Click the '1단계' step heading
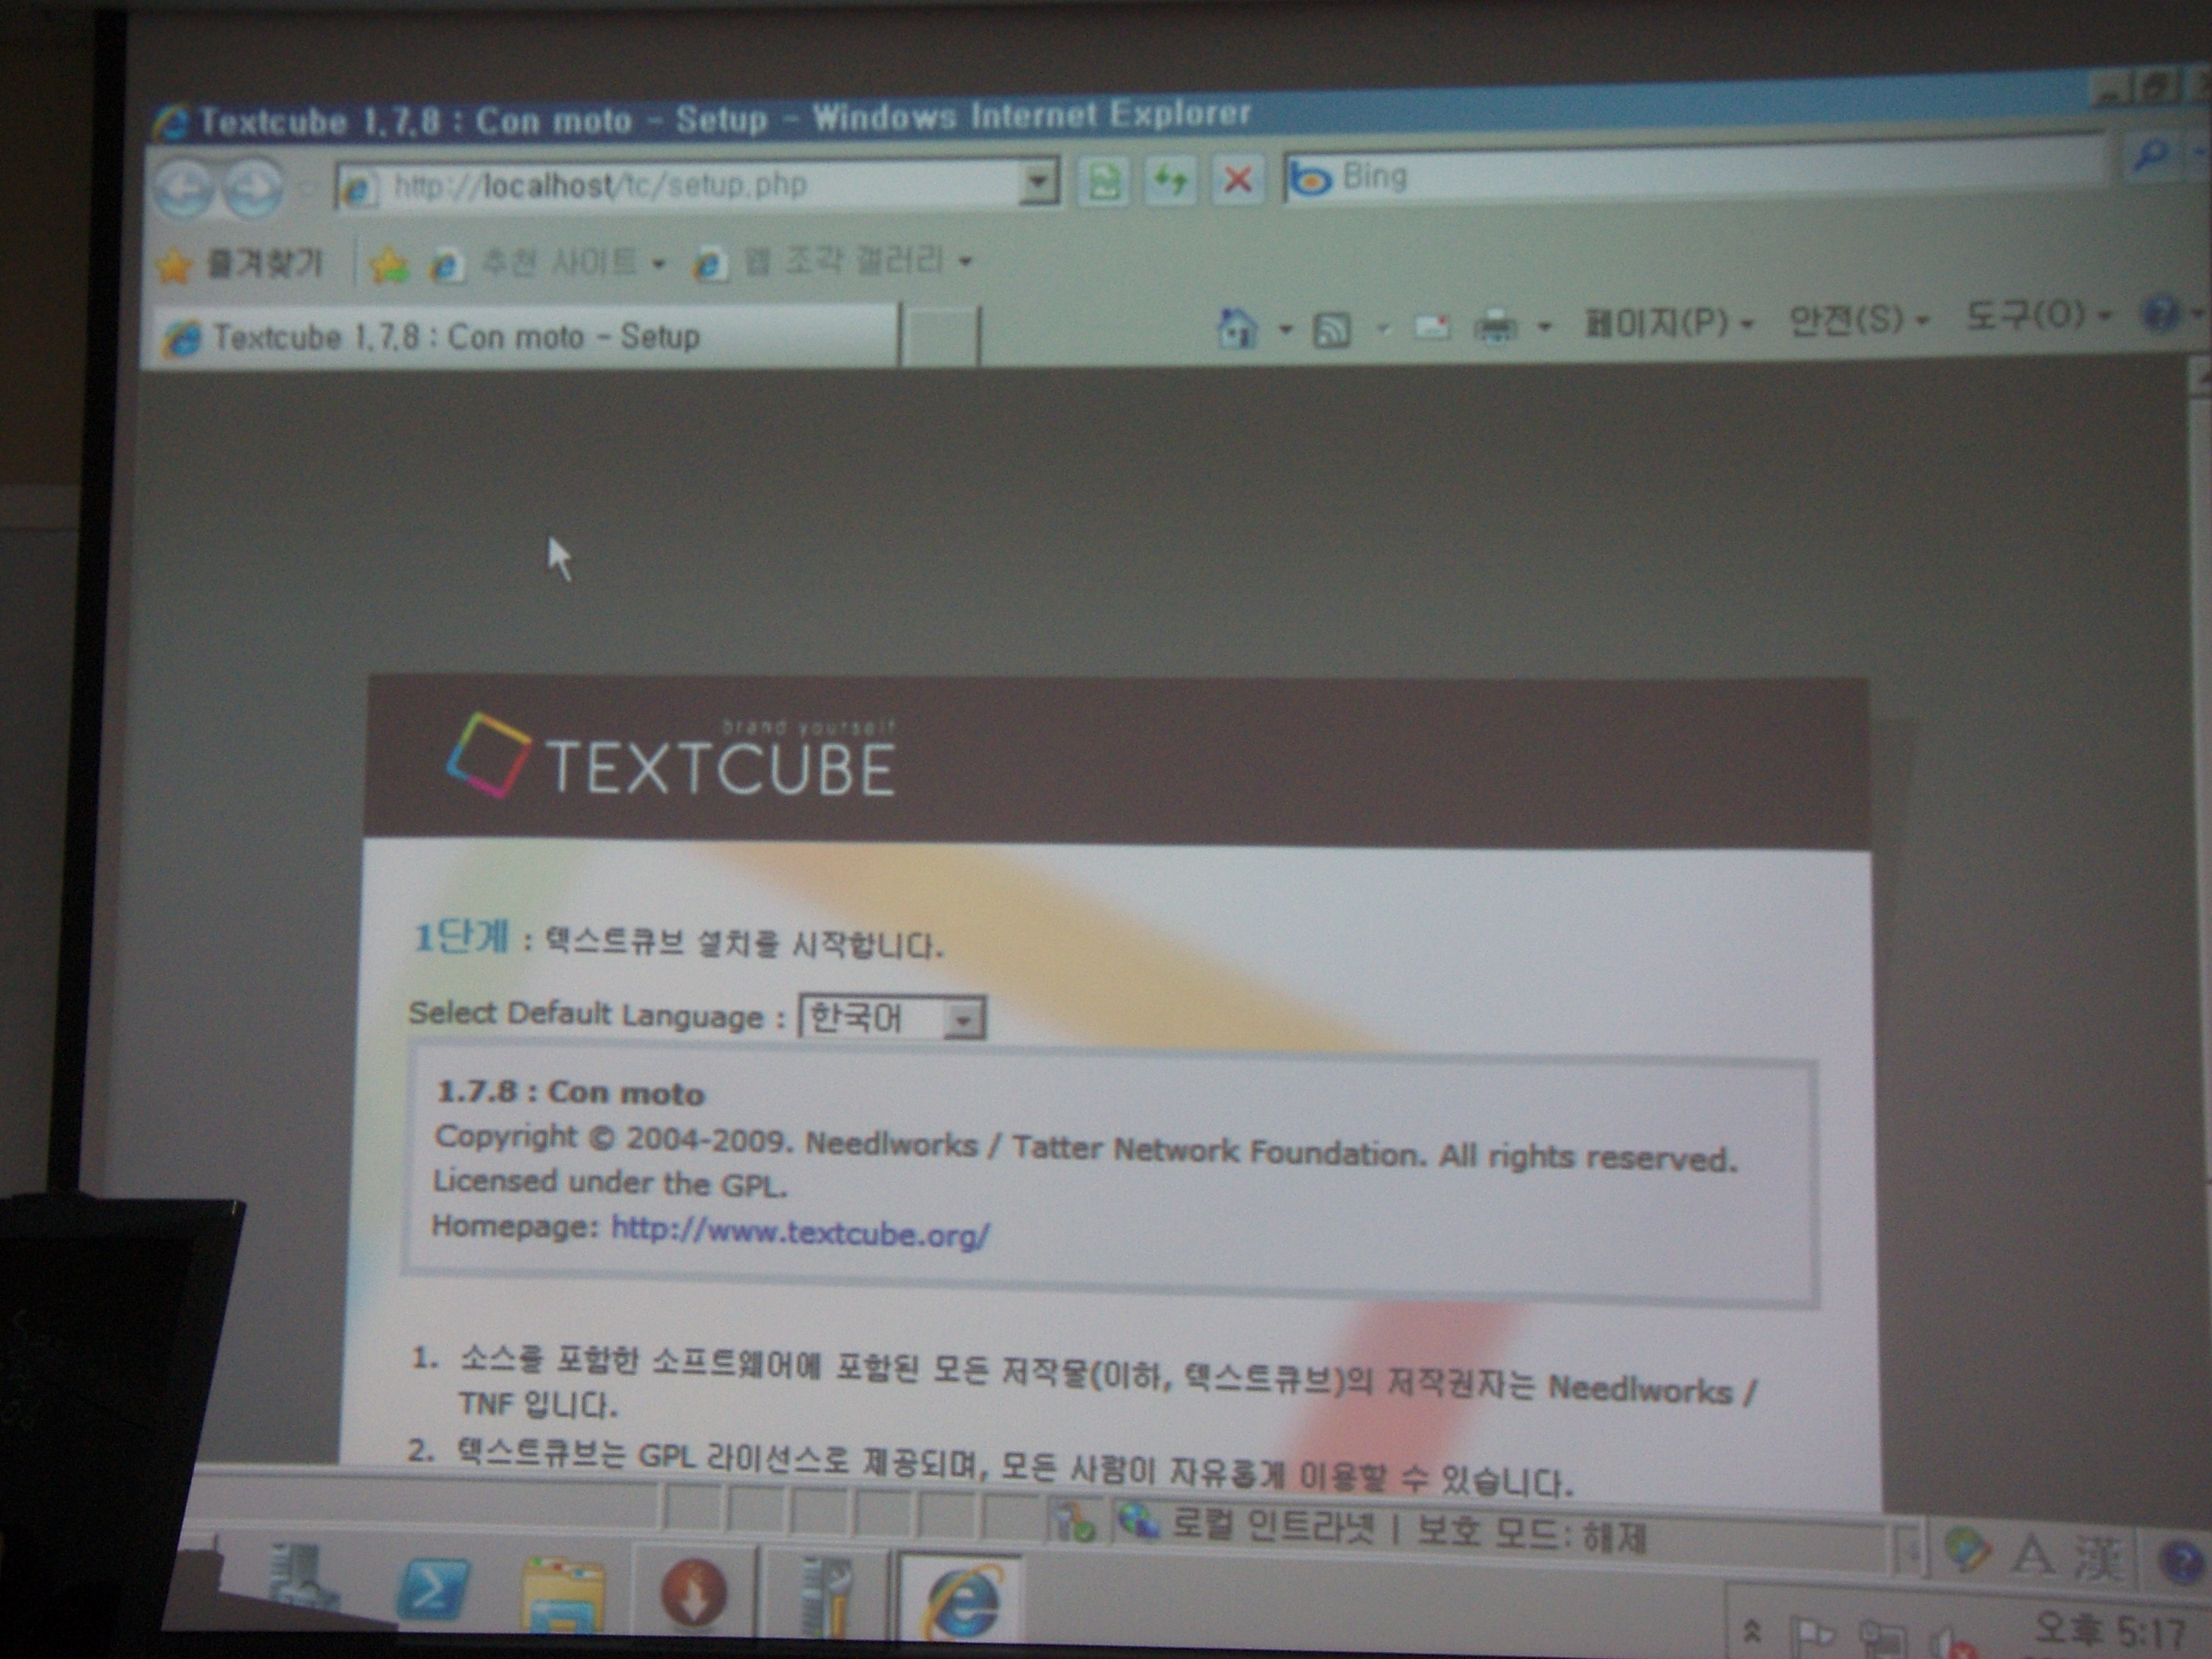The height and width of the screenshot is (1659, 2212). pos(461,938)
